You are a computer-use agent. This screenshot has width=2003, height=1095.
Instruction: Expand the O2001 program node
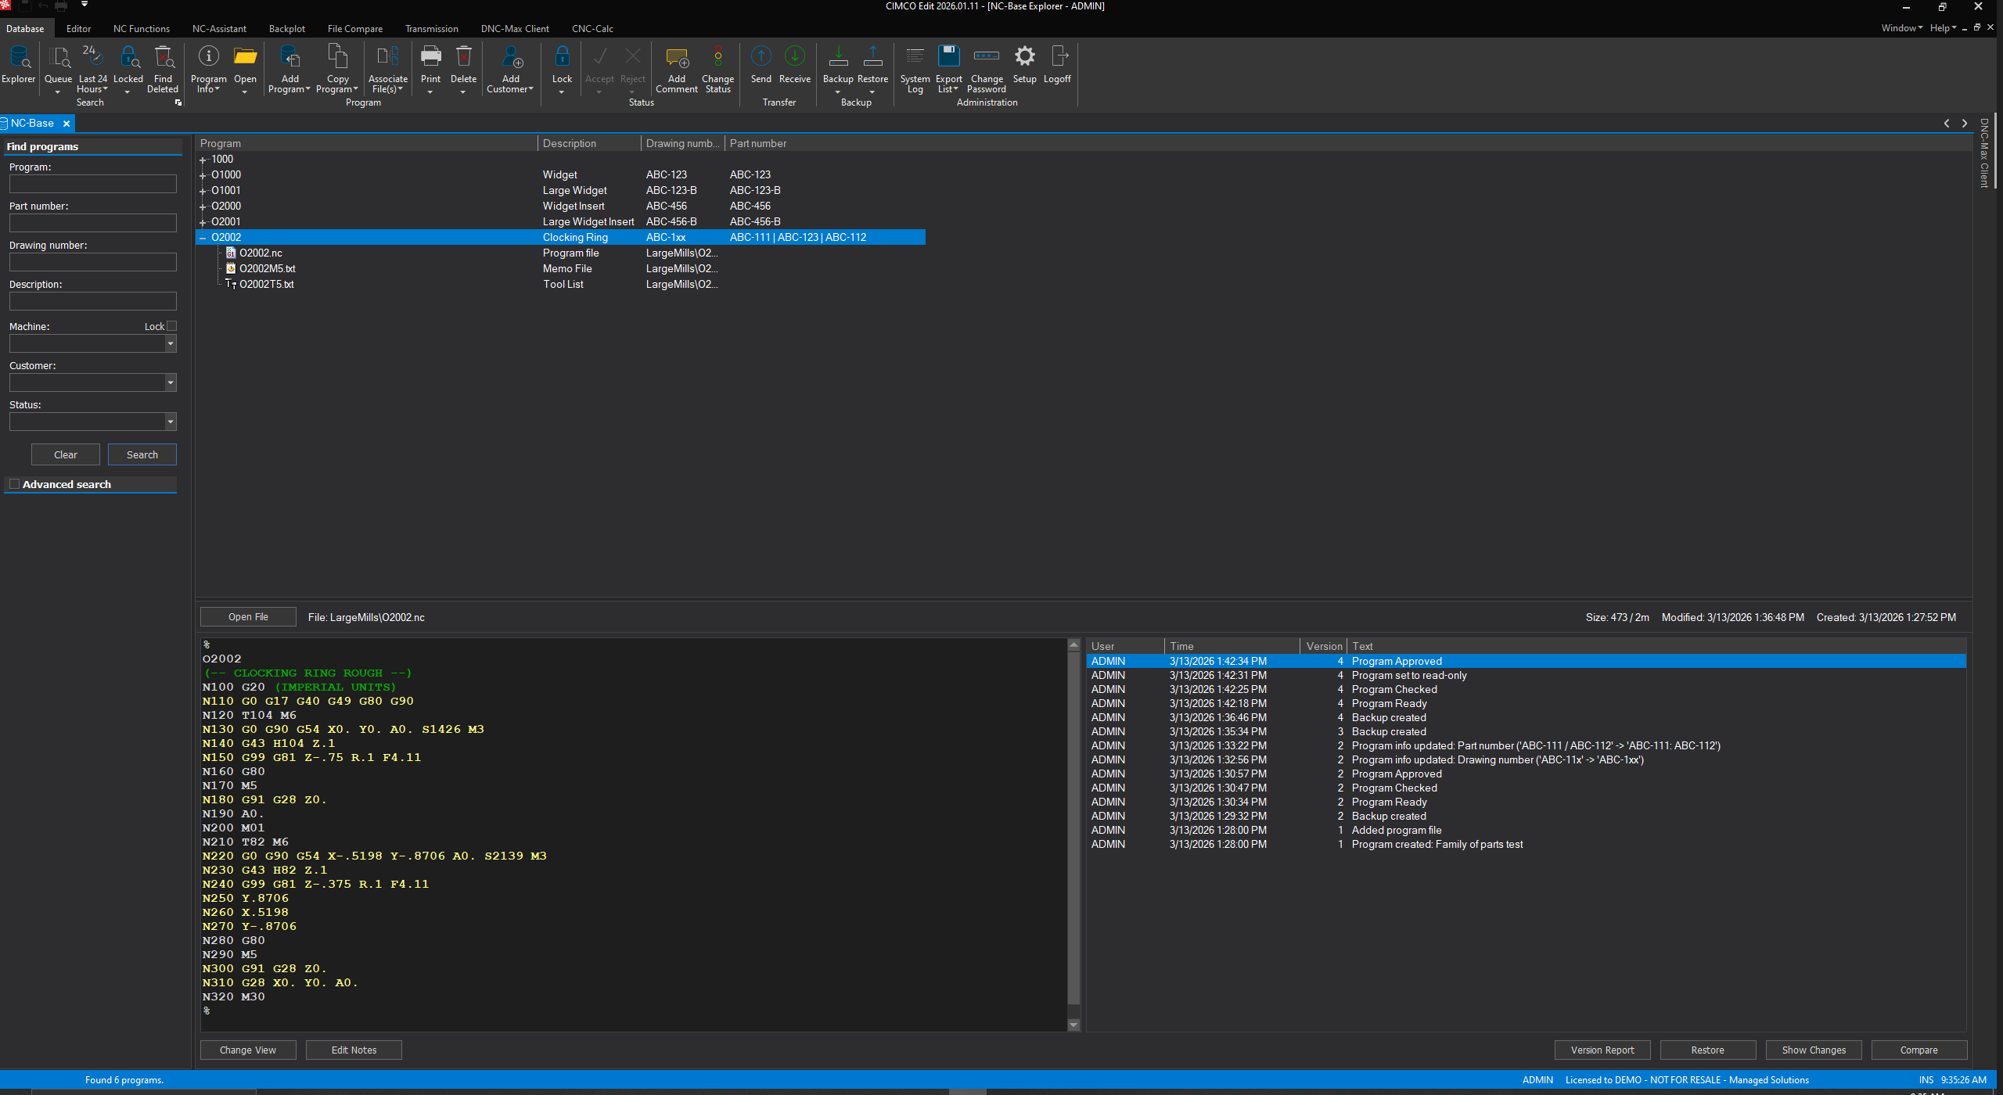tap(203, 223)
